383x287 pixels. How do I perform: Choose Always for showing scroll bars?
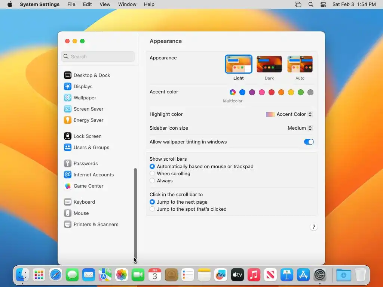point(152,180)
